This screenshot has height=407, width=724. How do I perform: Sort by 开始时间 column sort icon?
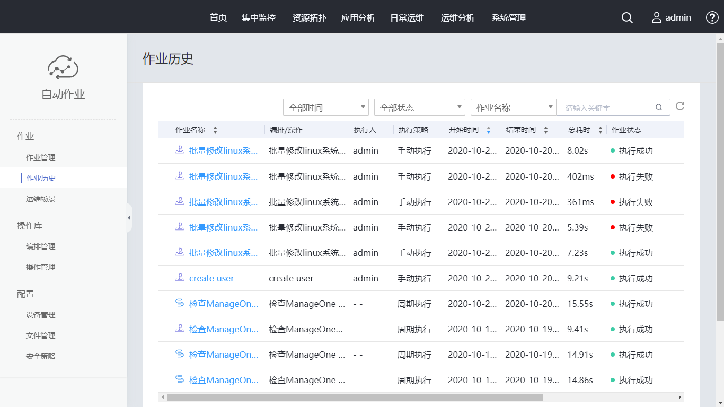(x=489, y=130)
